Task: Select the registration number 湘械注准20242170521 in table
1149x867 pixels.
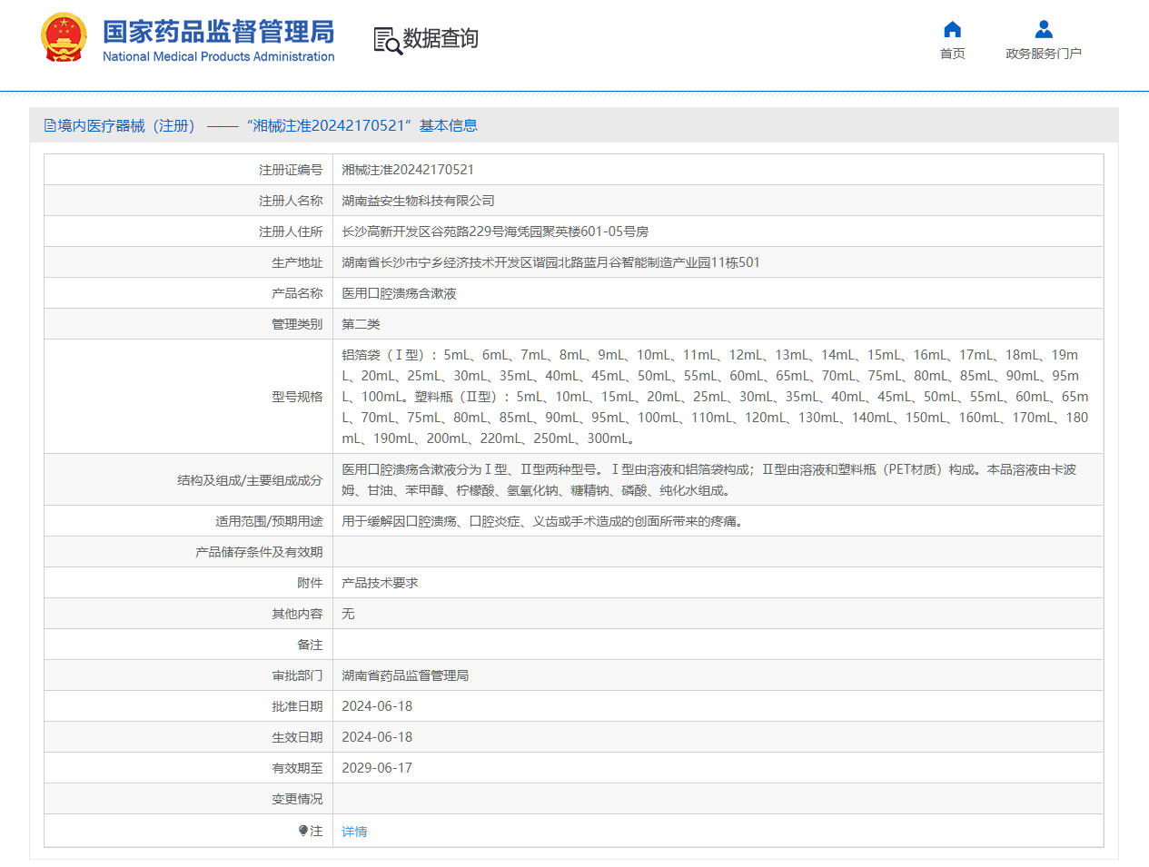Action: pyautogui.click(x=407, y=170)
